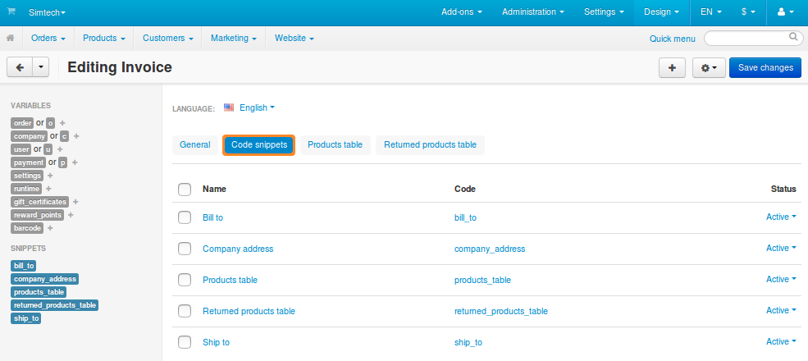Viewport: 808px width, 361px height.
Task: Open the Quick menu link
Action: point(672,39)
